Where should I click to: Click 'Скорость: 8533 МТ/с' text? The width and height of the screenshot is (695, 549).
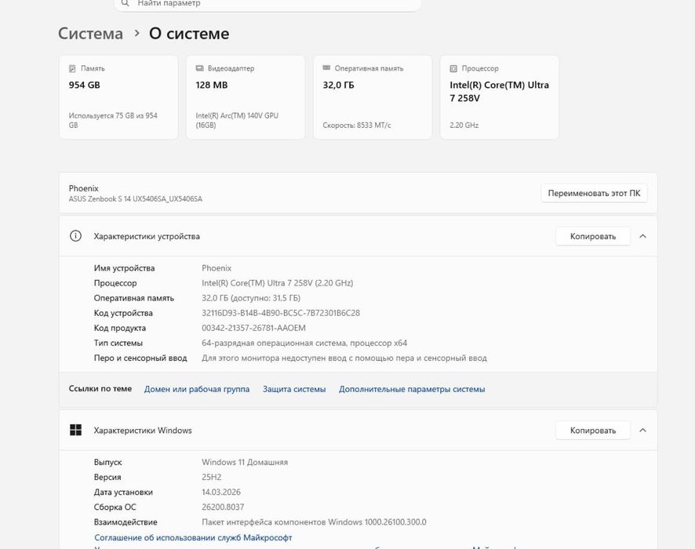[357, 125]
